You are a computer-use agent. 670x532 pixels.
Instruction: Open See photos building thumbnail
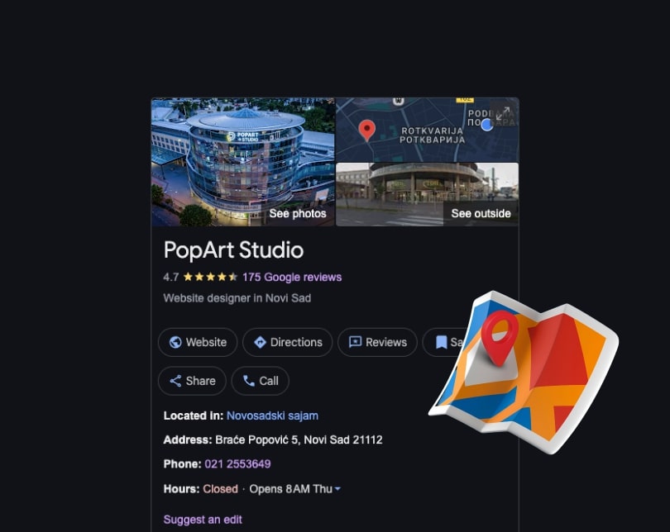(243, 162)
